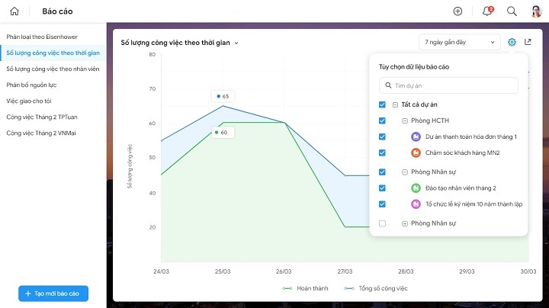This screenshot has width=549, height=308.
Task: Expand the chart title dropdown arrow
Action: 236,43
